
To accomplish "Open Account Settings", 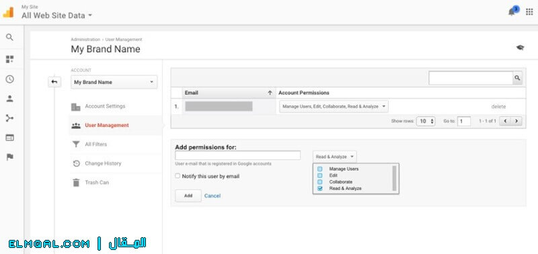I will click(105, 106).
